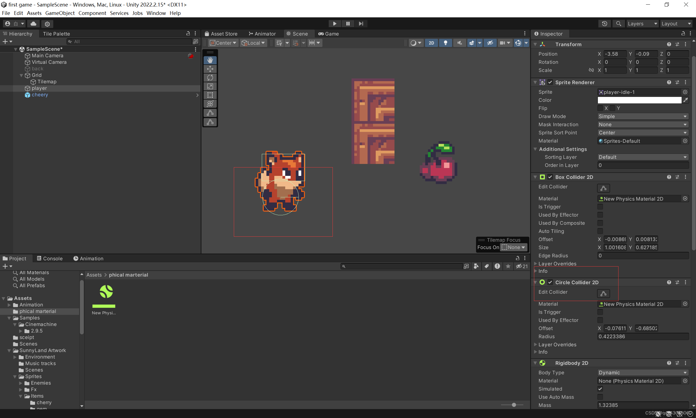
Task: Switch to the Console tab
Action: [50, 259]
